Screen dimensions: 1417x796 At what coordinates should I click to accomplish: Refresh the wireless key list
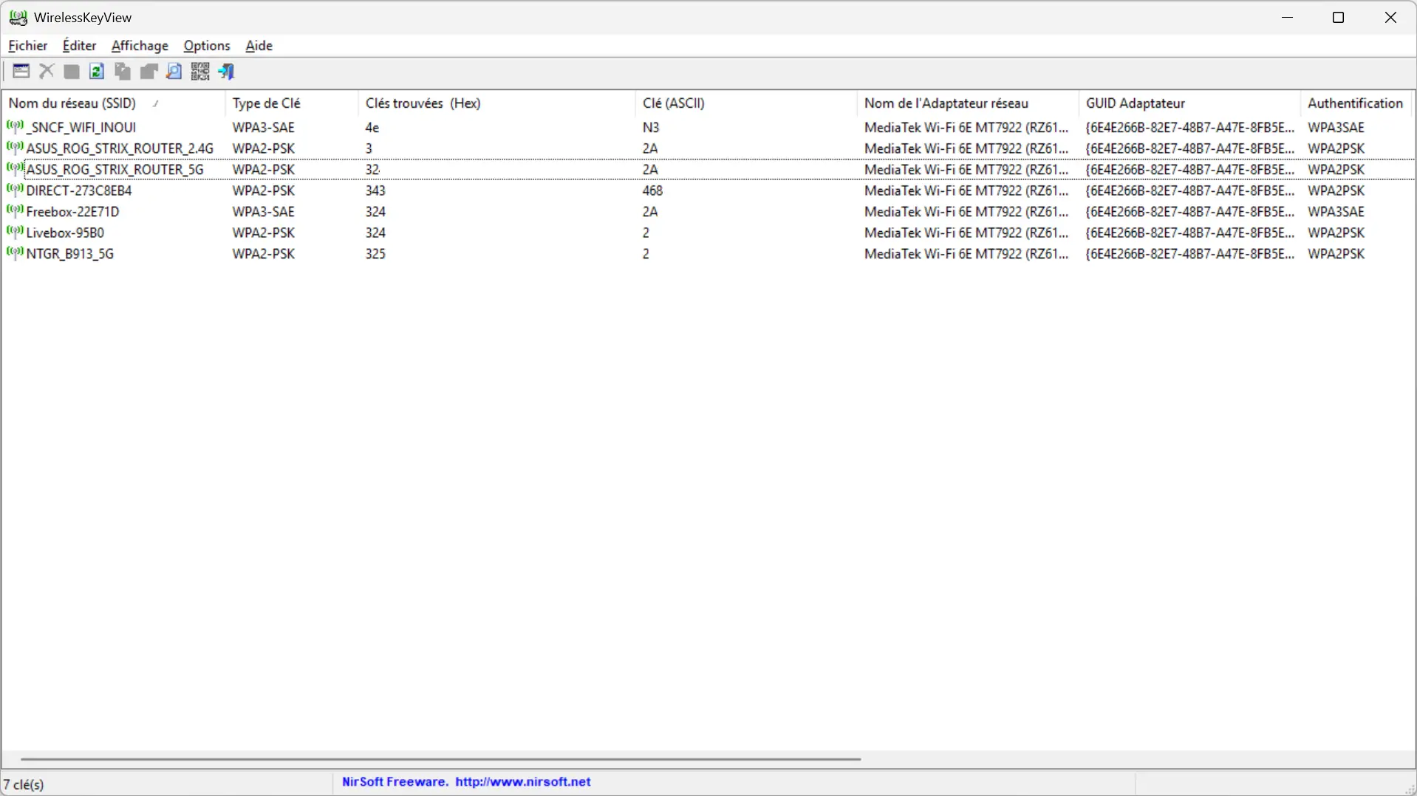click(x=97, y=72)
